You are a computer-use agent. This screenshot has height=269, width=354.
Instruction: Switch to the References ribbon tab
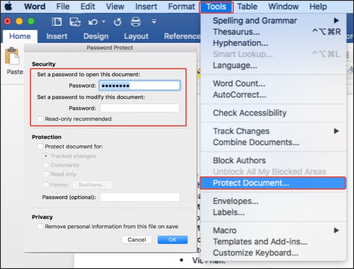click(182, 36)
